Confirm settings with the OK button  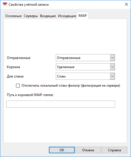pos(62,150)
